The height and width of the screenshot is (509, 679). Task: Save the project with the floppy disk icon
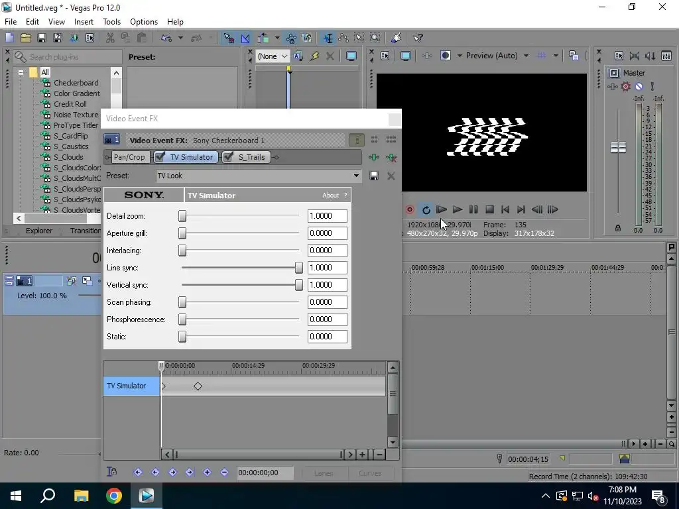(x=42, y=38)
